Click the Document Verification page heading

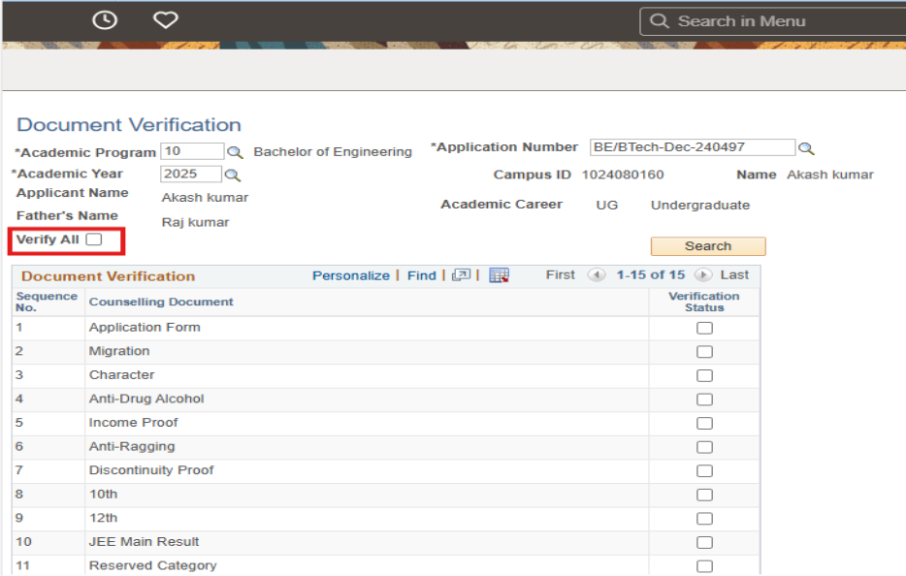pos(129,125)
